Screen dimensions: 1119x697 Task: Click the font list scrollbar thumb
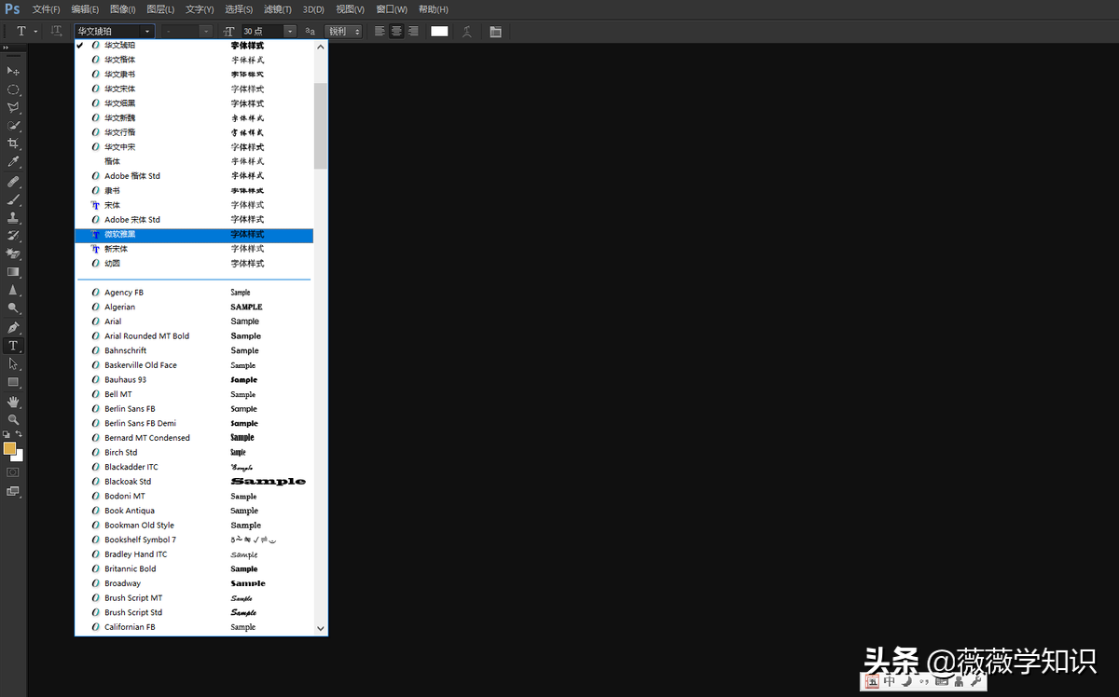coord(321,126)
